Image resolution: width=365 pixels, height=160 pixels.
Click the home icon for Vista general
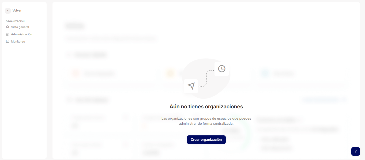pyautogui.click(x=7, y=27)
